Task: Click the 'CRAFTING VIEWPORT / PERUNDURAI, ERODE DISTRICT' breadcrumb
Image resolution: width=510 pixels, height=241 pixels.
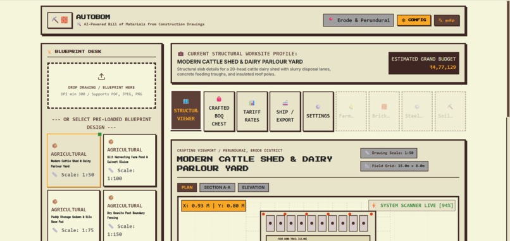Action: [x=230, y=151]
